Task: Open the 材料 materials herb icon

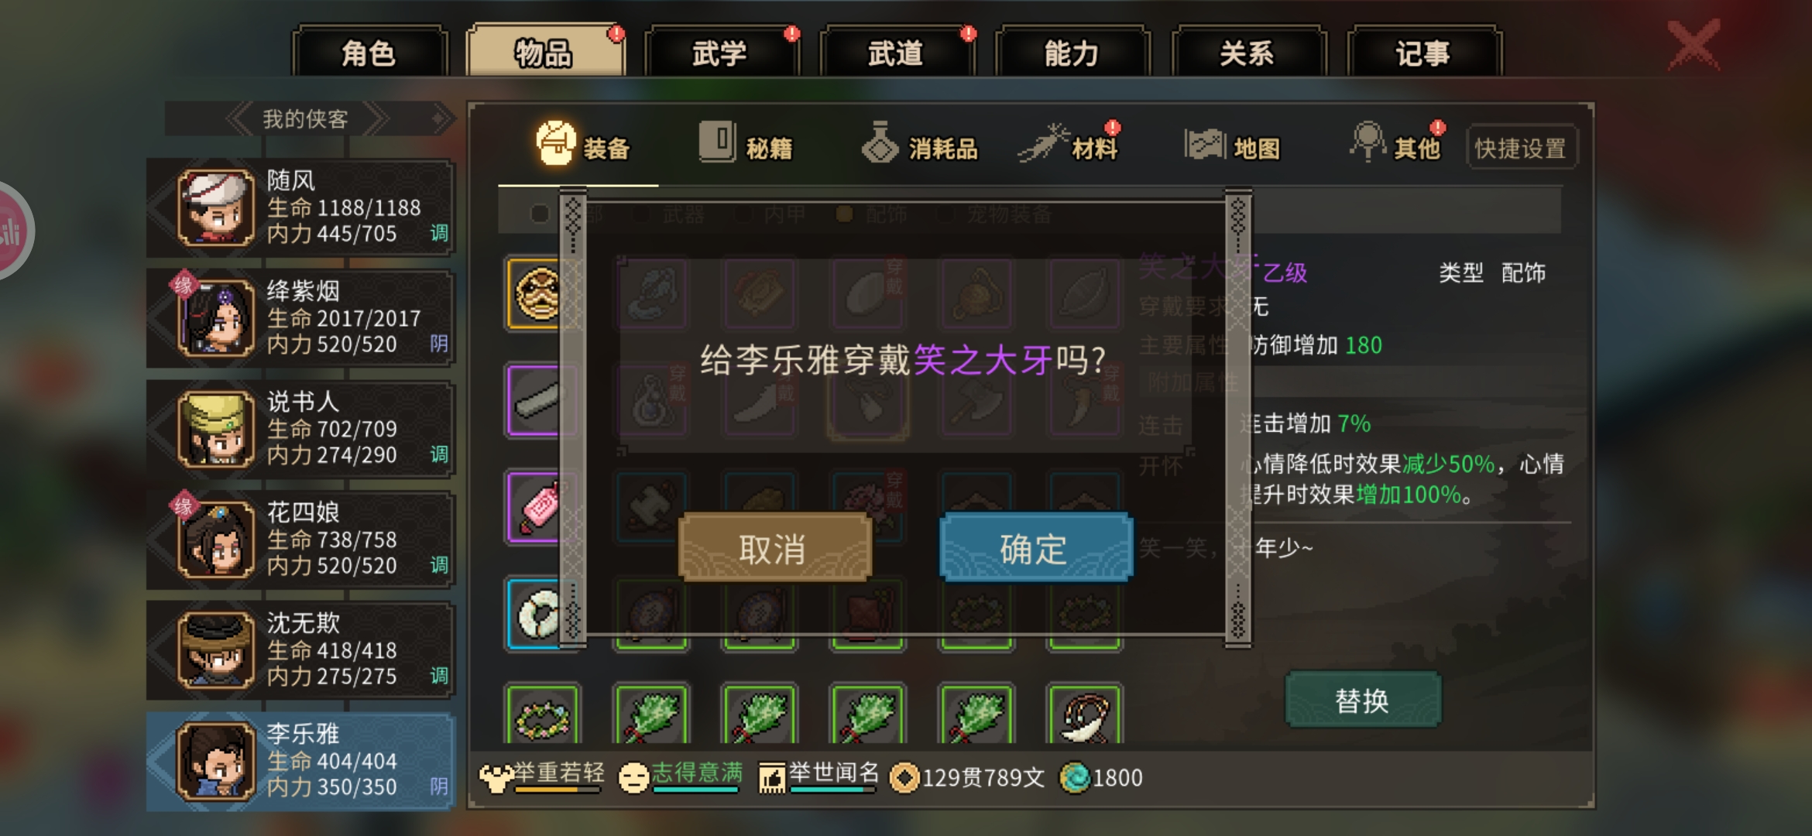Action: (x=1044, y=143)
